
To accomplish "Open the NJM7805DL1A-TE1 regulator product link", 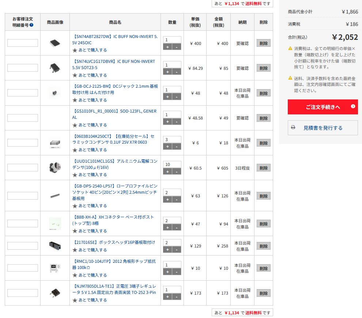I will click(x=114, y=289).
